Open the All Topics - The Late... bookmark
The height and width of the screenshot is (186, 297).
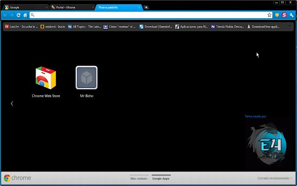coord(84,27)
